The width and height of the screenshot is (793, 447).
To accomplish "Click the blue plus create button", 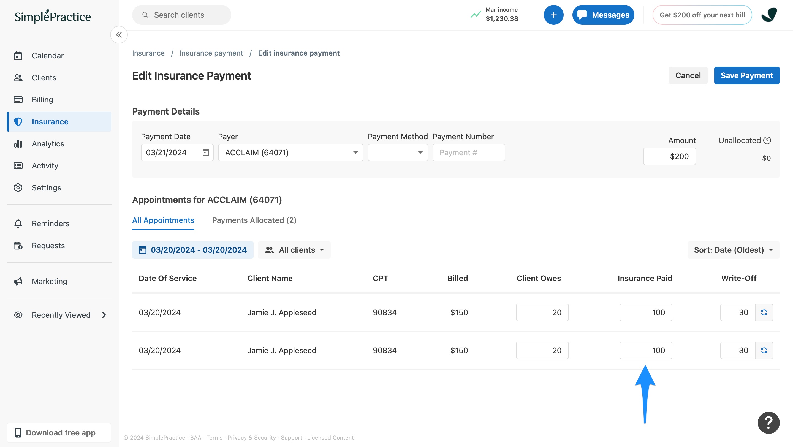I will click(x=553, y=15).
